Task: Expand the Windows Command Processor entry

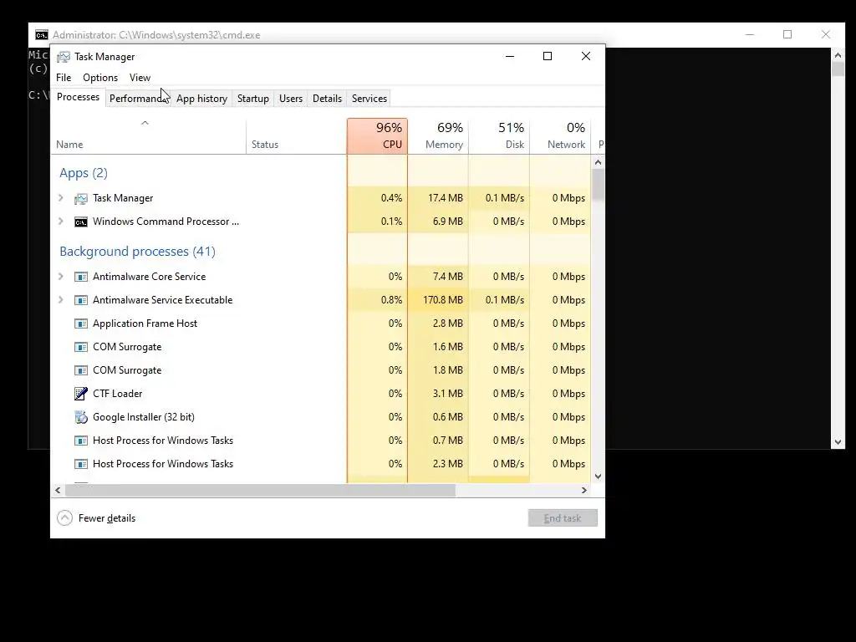Action: (60, 221)
